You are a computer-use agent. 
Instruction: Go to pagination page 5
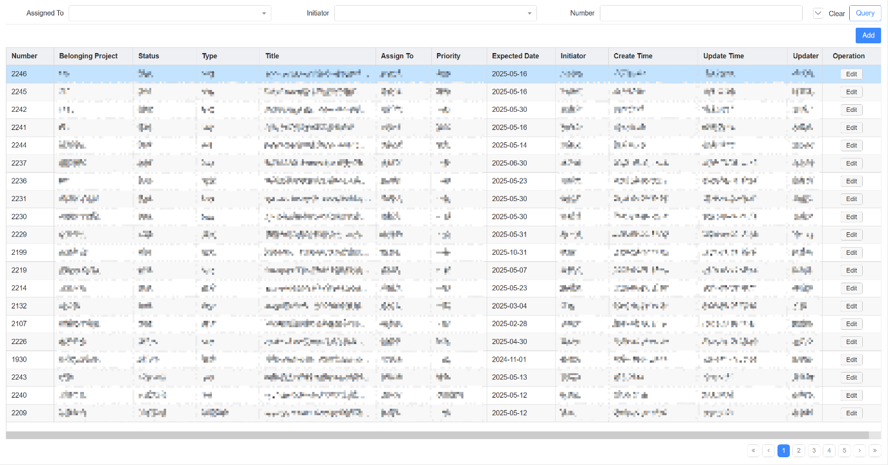(844, 451)
